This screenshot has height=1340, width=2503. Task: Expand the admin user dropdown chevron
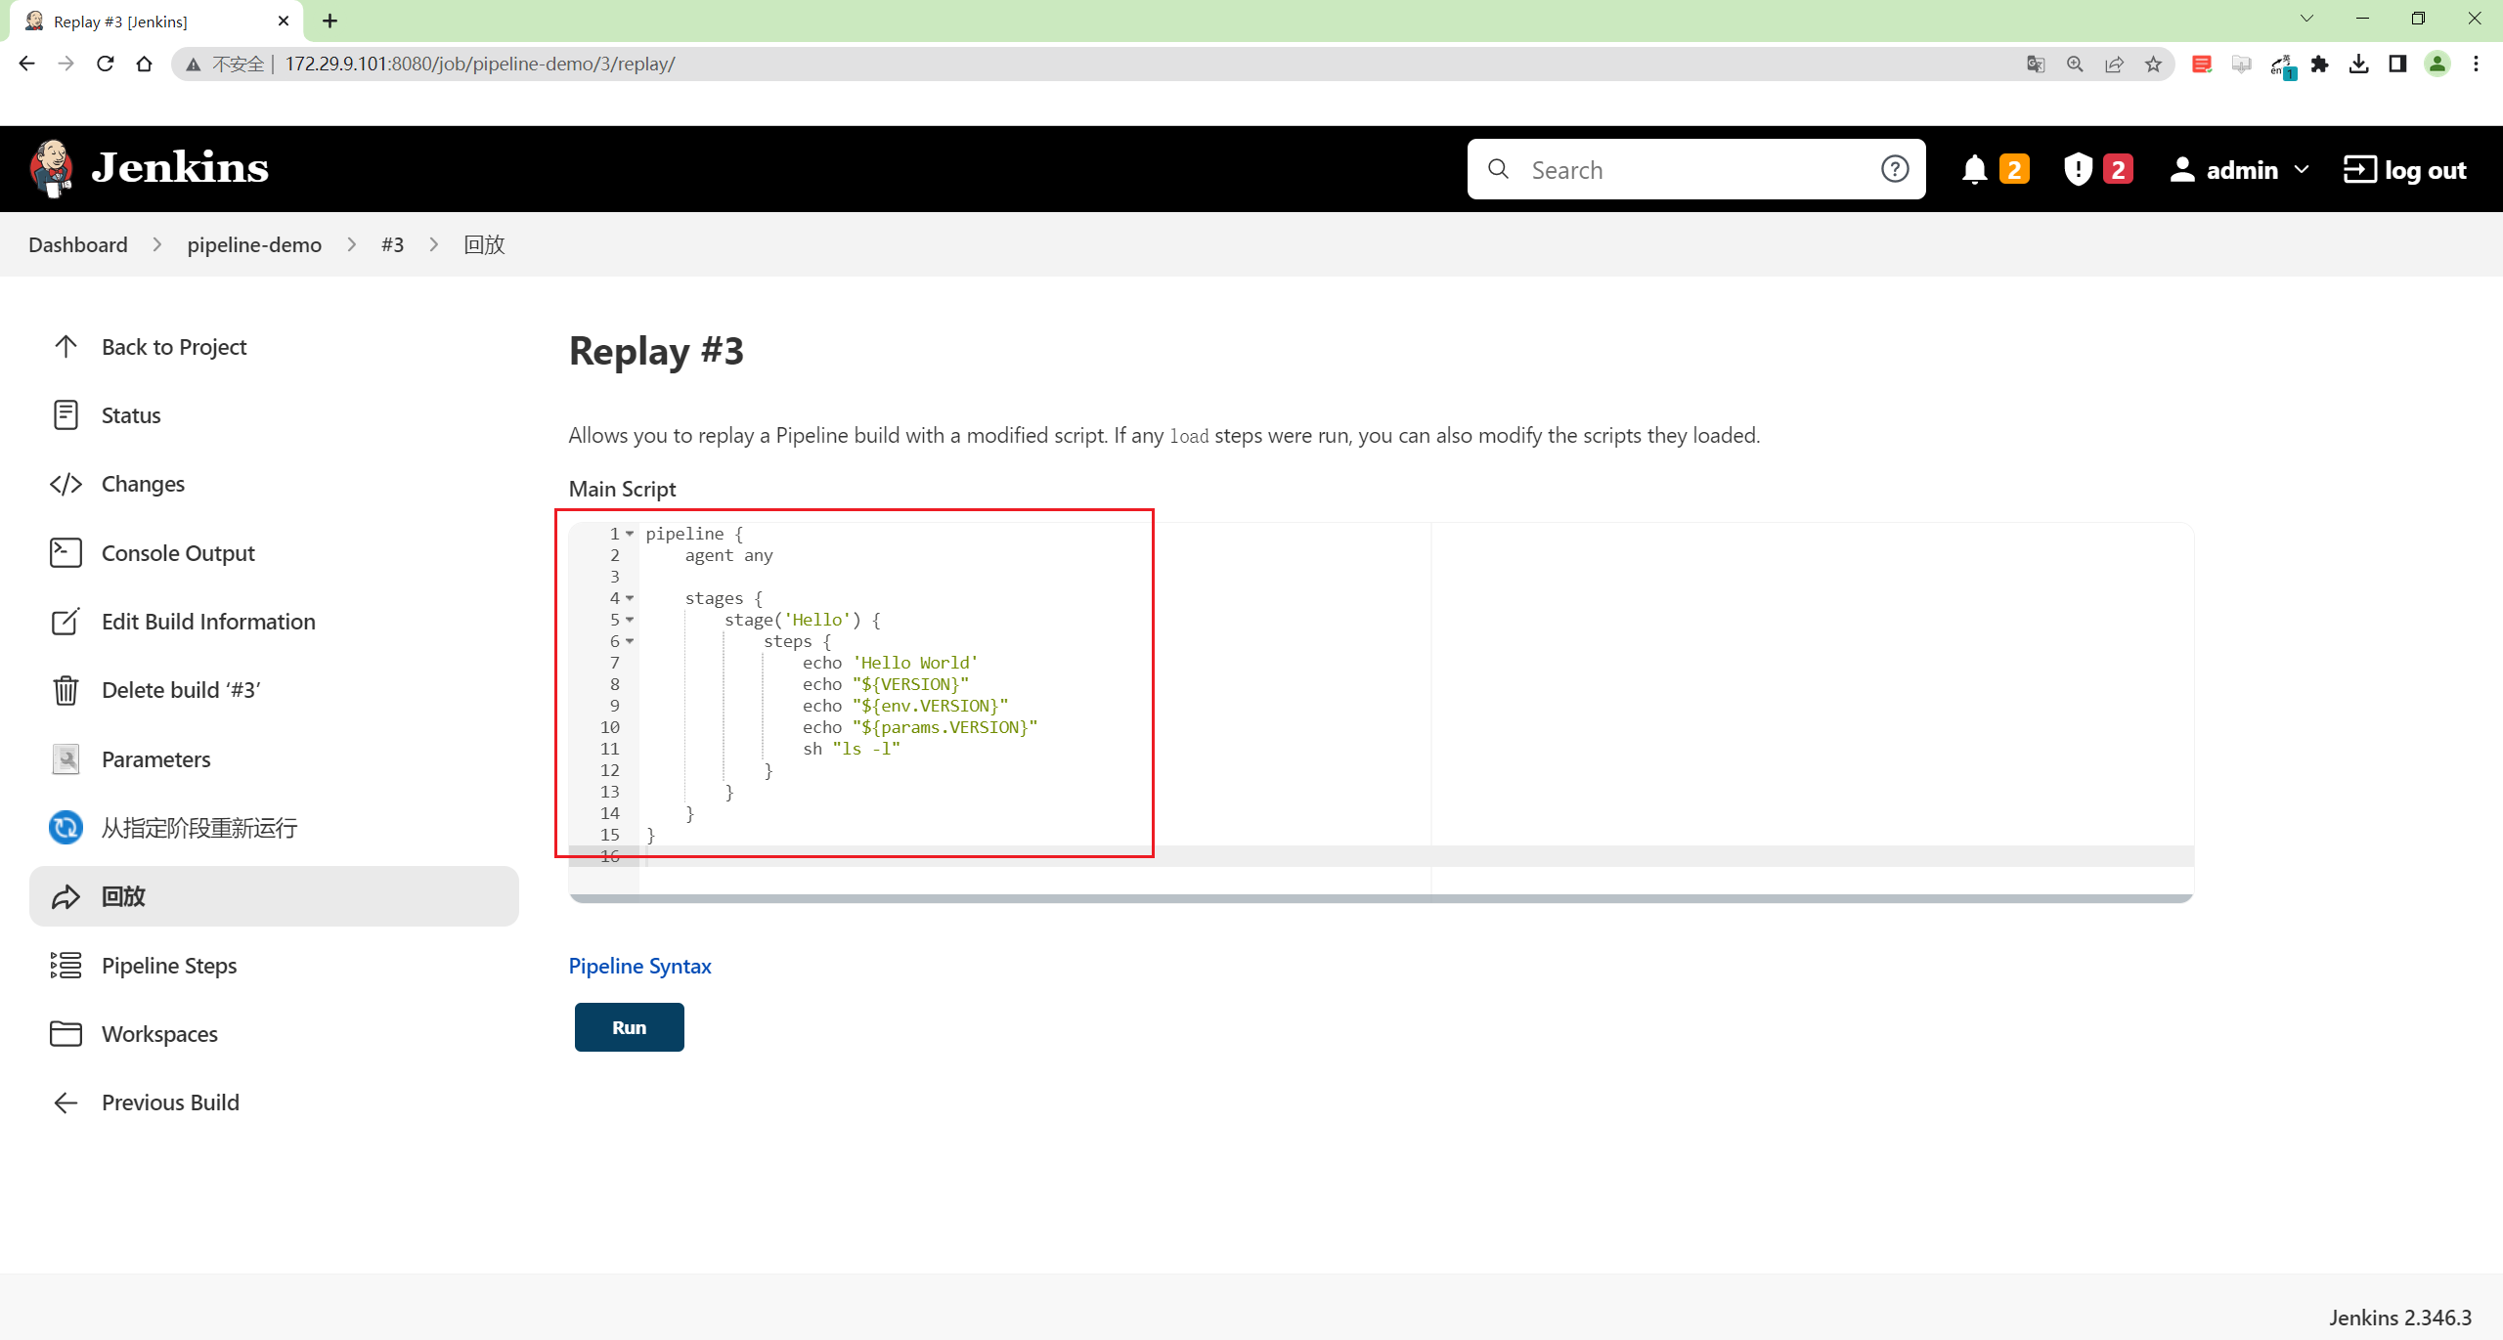pos(2302,169)
